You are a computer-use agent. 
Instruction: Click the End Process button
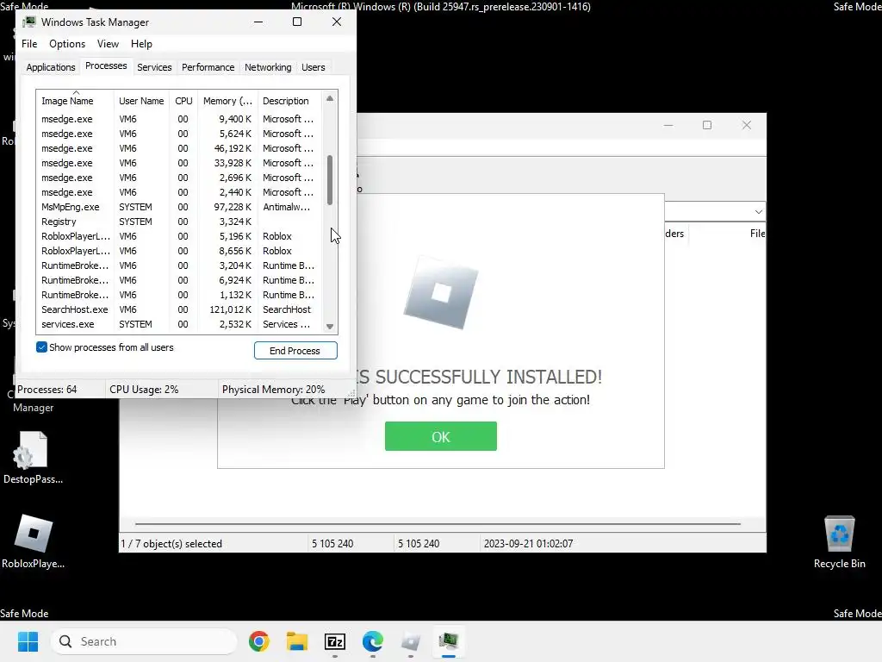tap(295, 351)
